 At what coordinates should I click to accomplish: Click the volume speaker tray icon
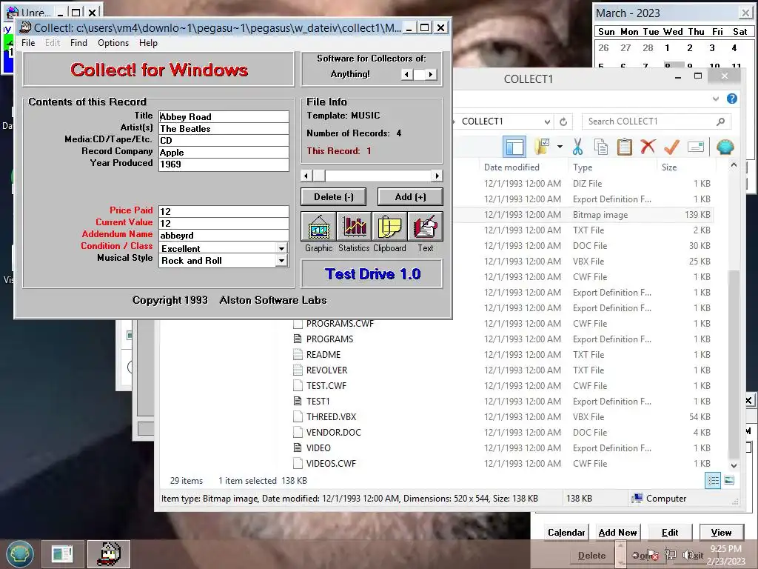pyautogui.click(x=687, y=555)
